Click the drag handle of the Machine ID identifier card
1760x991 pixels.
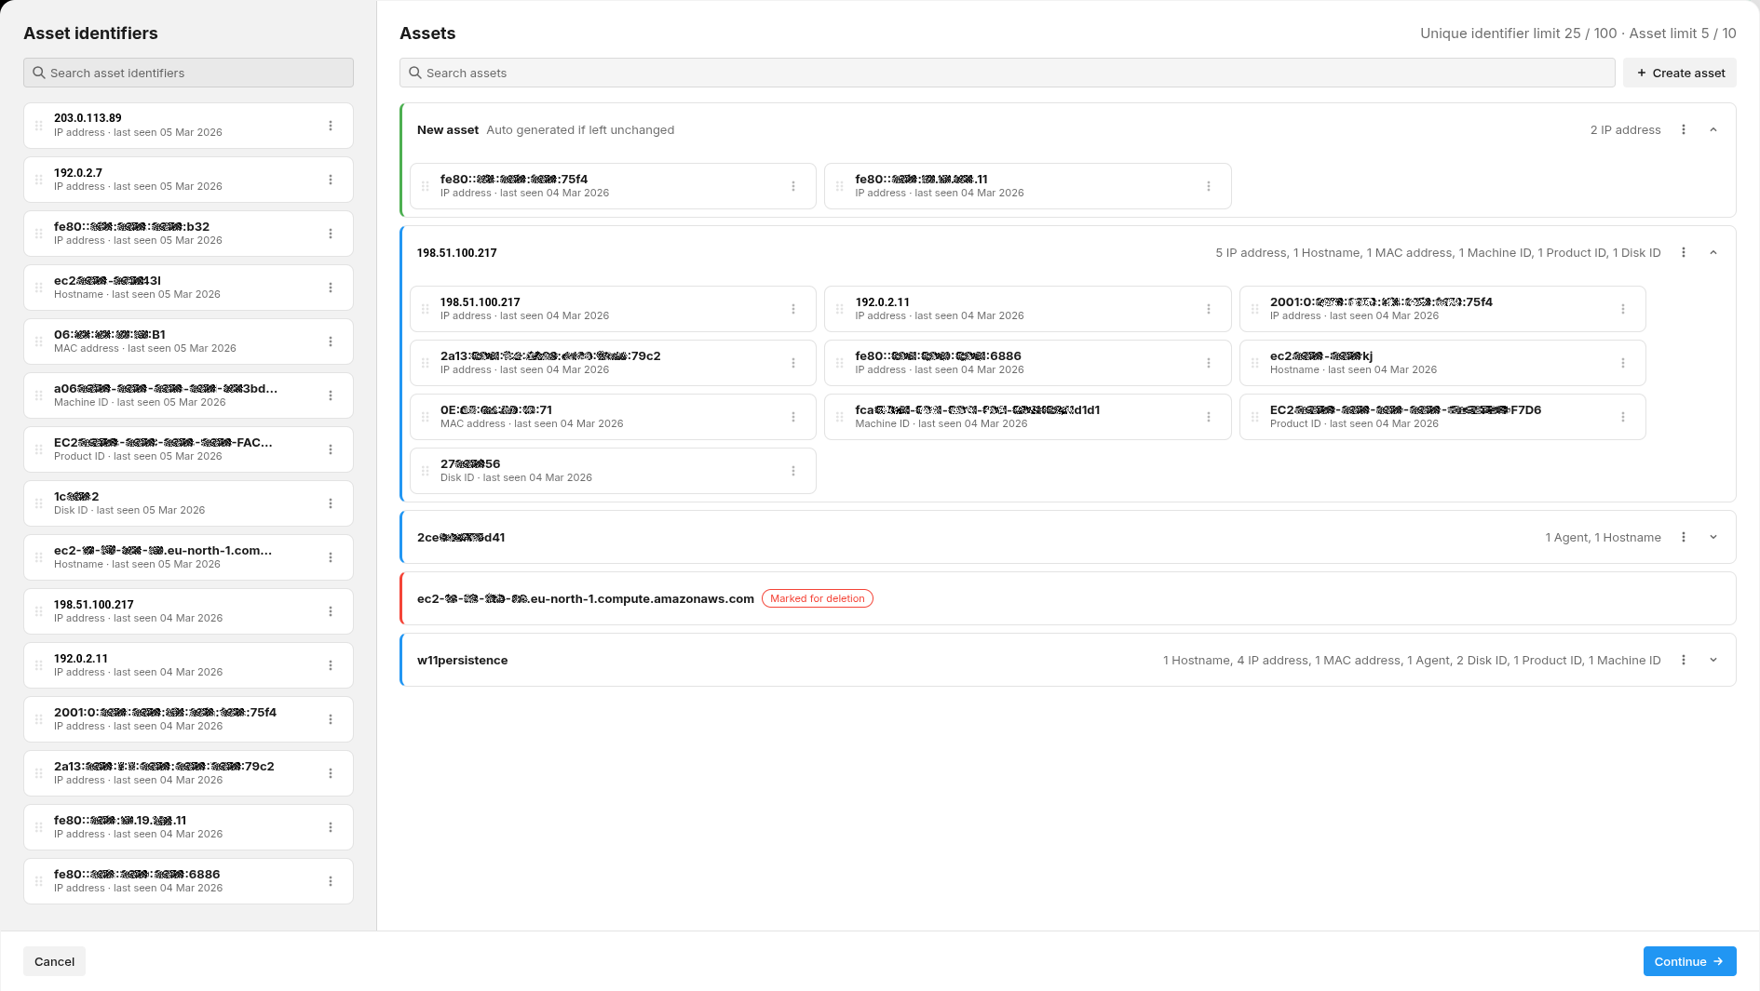[x=37, y=395]
